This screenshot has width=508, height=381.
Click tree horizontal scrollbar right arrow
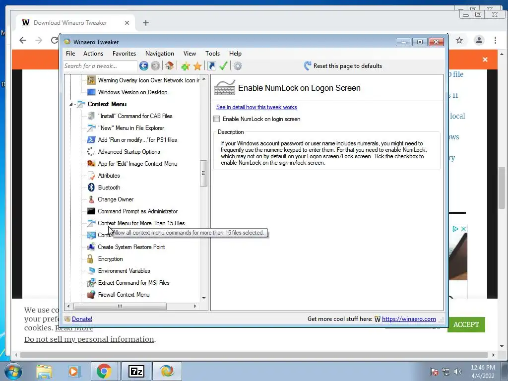tap(195, 306)
